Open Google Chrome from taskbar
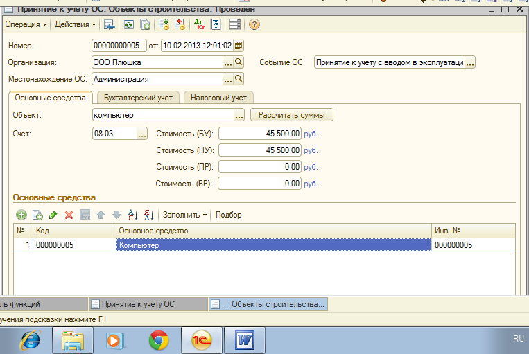 pyautogui.click(x=159, y=340)
